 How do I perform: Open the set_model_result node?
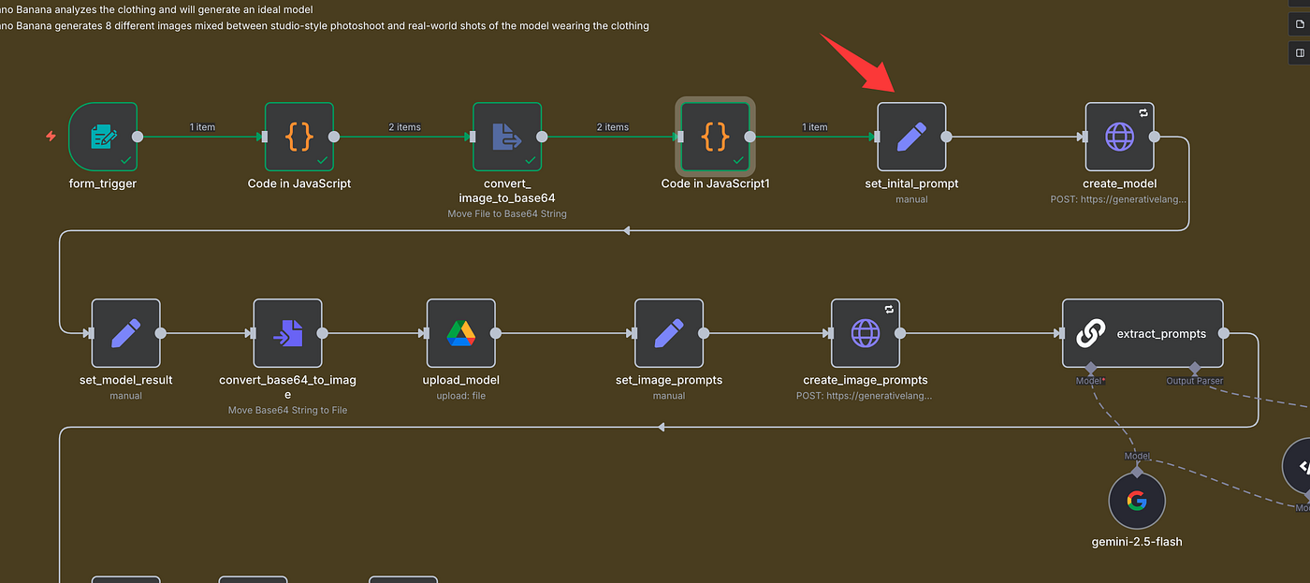(x=125, y=333)
